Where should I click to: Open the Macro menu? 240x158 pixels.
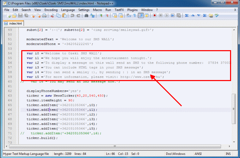tap(97, 10)
